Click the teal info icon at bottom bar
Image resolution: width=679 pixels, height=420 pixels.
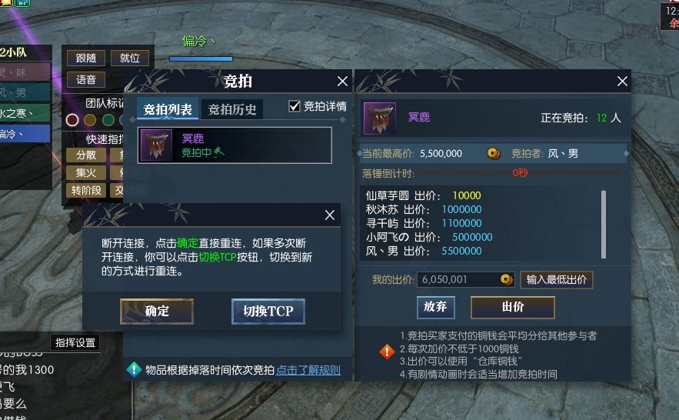[x=134, y=370]
